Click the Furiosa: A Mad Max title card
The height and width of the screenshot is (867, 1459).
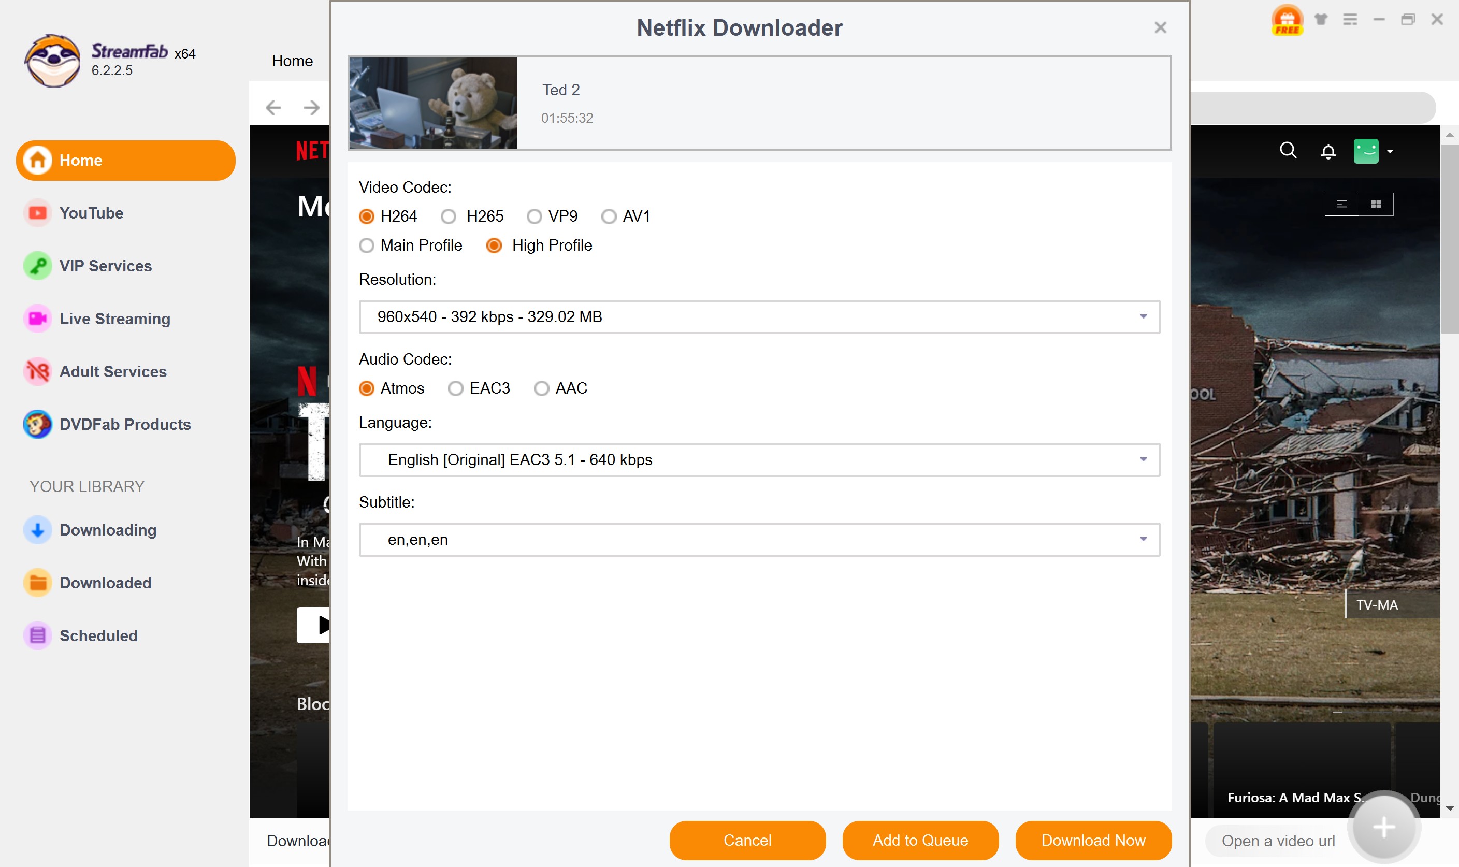pyautogui.click(x=1302, y=770)
